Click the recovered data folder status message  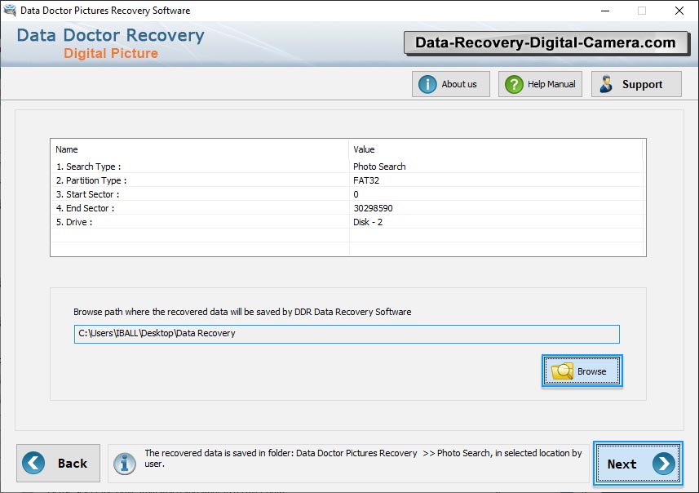pyautogui.click(x=363, y=458)
